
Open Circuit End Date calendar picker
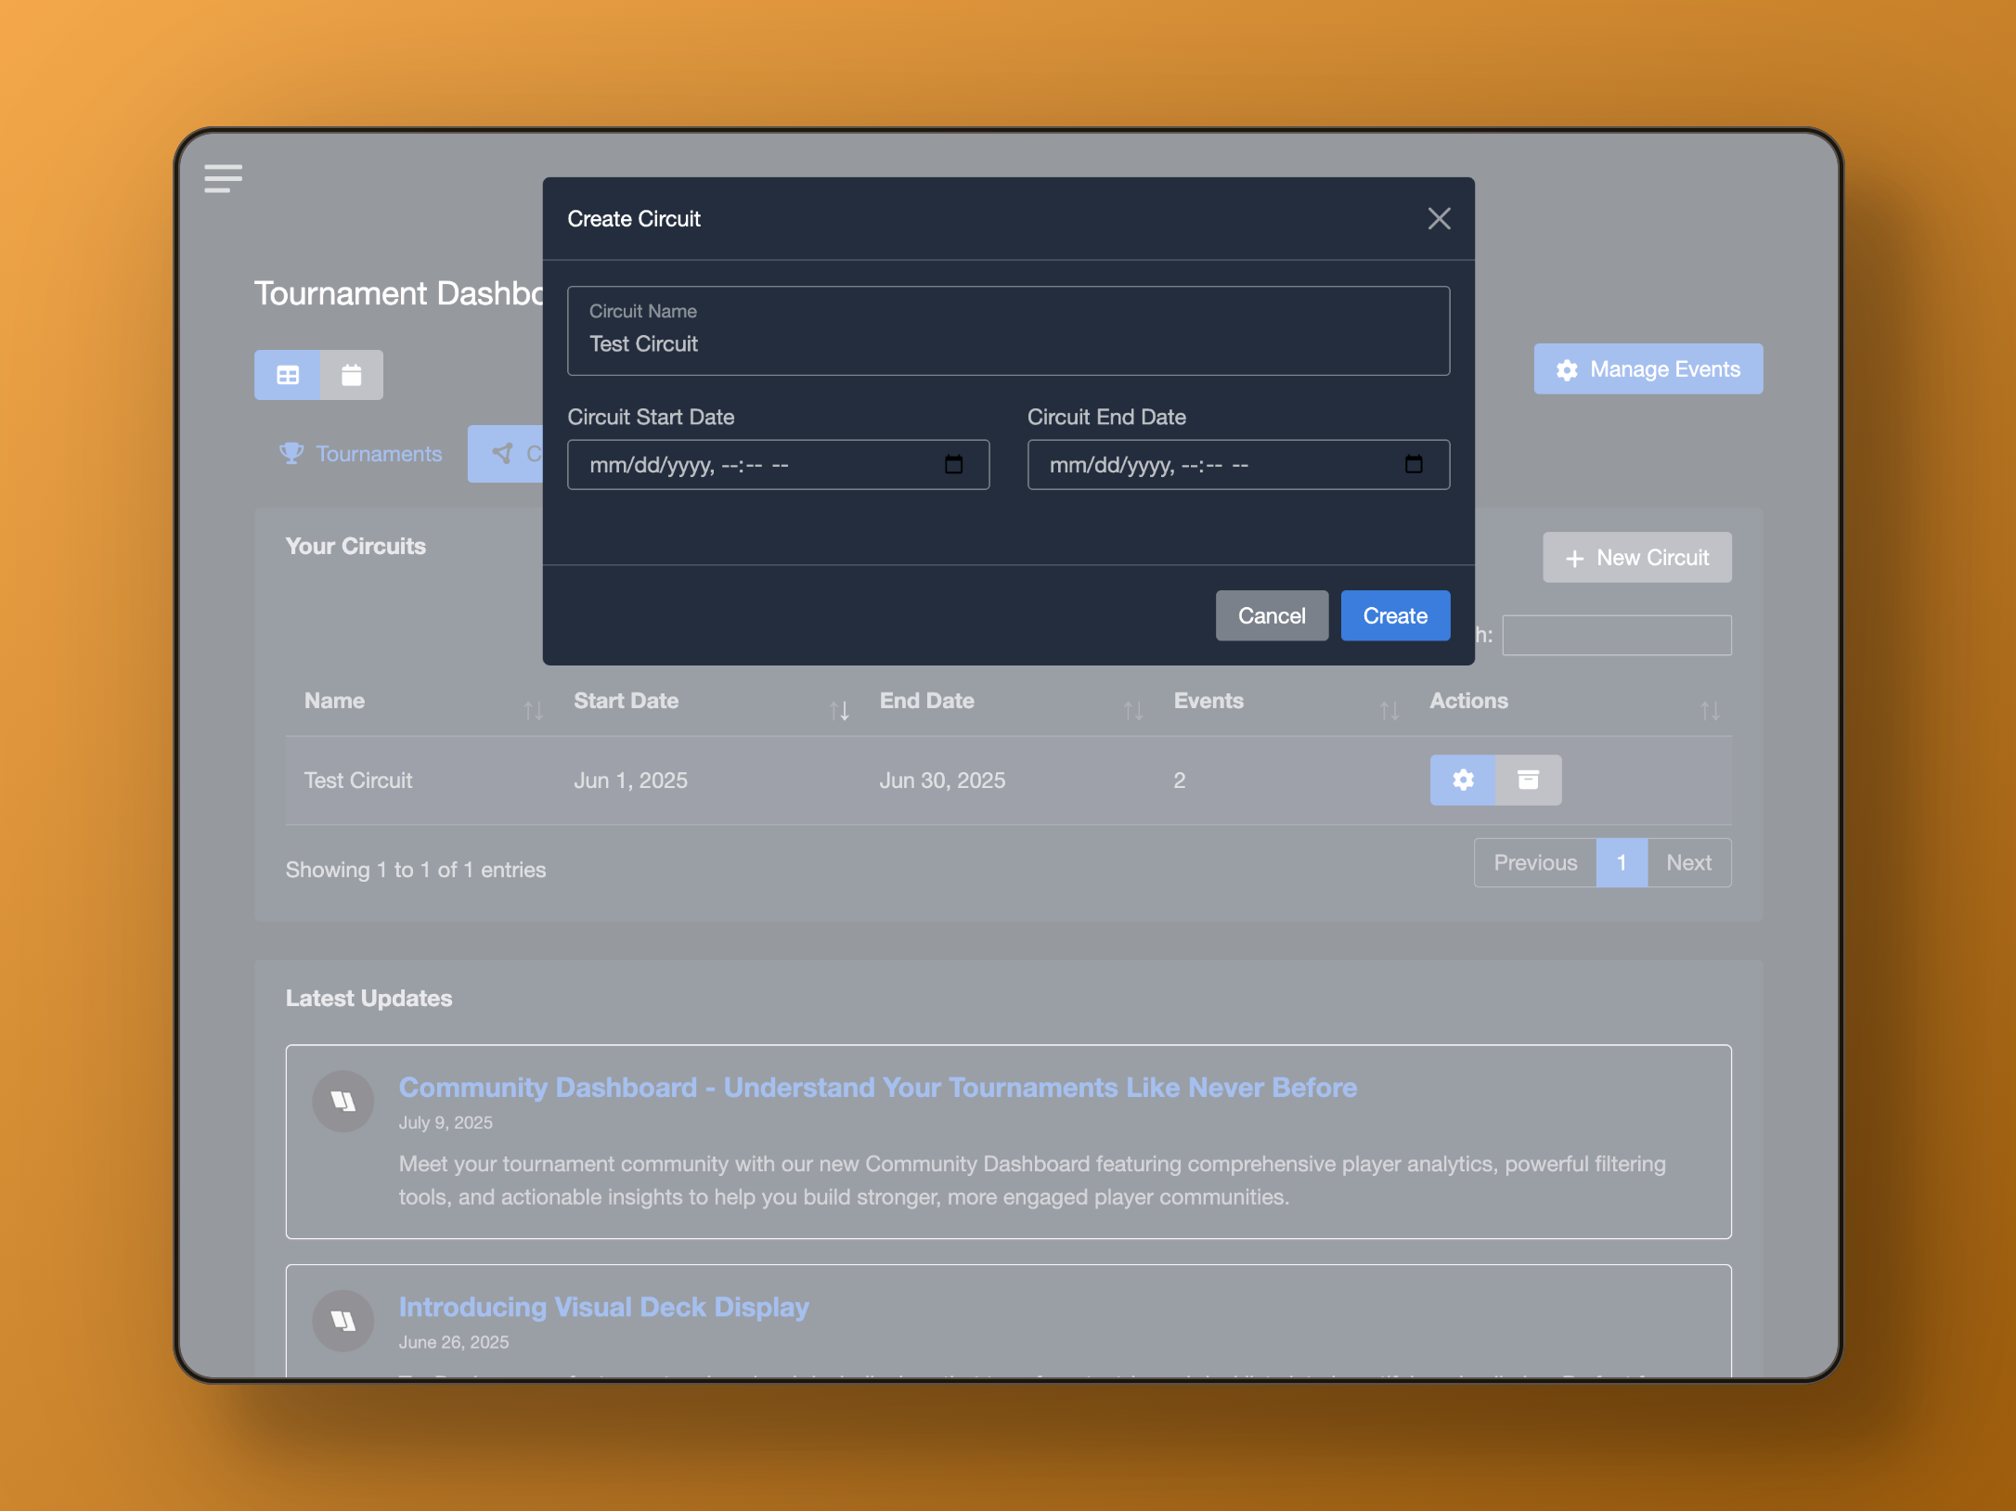pyautogui.click(x=1413, y=464)
